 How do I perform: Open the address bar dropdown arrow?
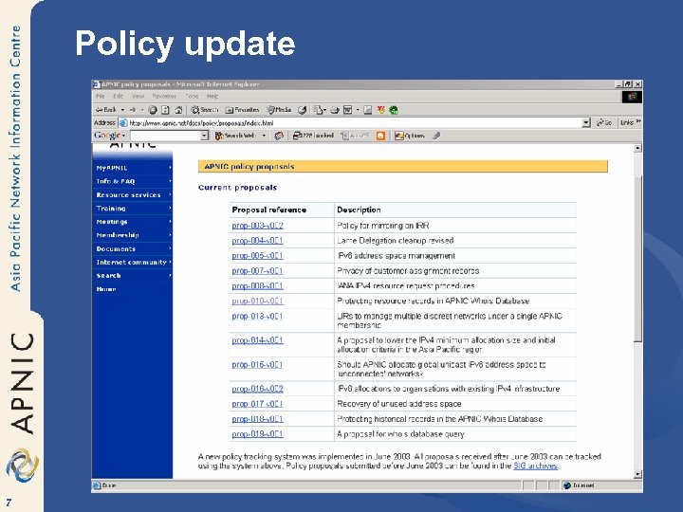click(586, 122)
